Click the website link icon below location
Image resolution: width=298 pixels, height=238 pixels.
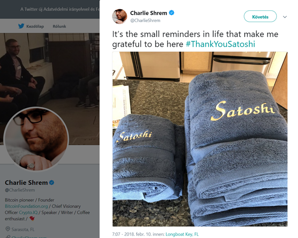point(8,237)
